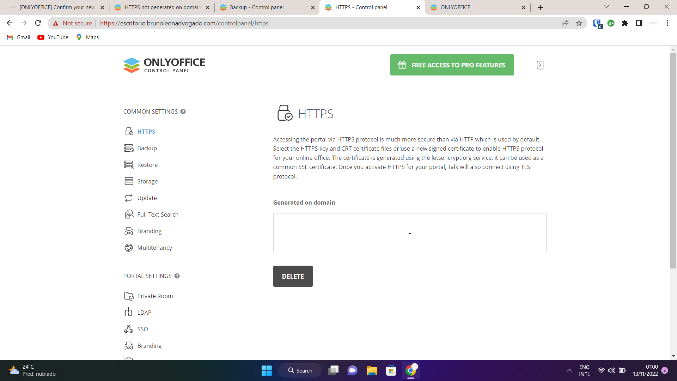The width and height of the screenshot is (677, 381).
Task: Click the Private Room folder icon
Action: coord(129,296)
